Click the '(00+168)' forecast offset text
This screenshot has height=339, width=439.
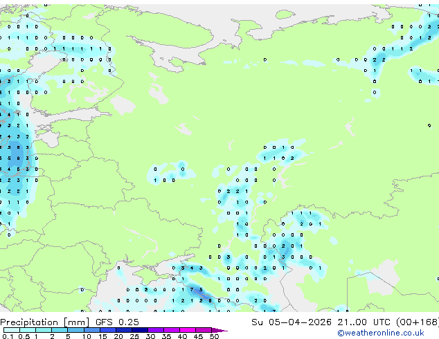(x=418, y=322)
